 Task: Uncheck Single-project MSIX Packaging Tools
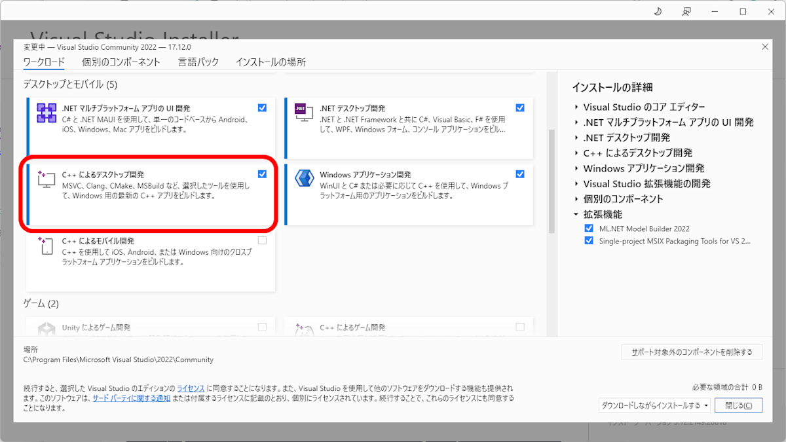589,241
